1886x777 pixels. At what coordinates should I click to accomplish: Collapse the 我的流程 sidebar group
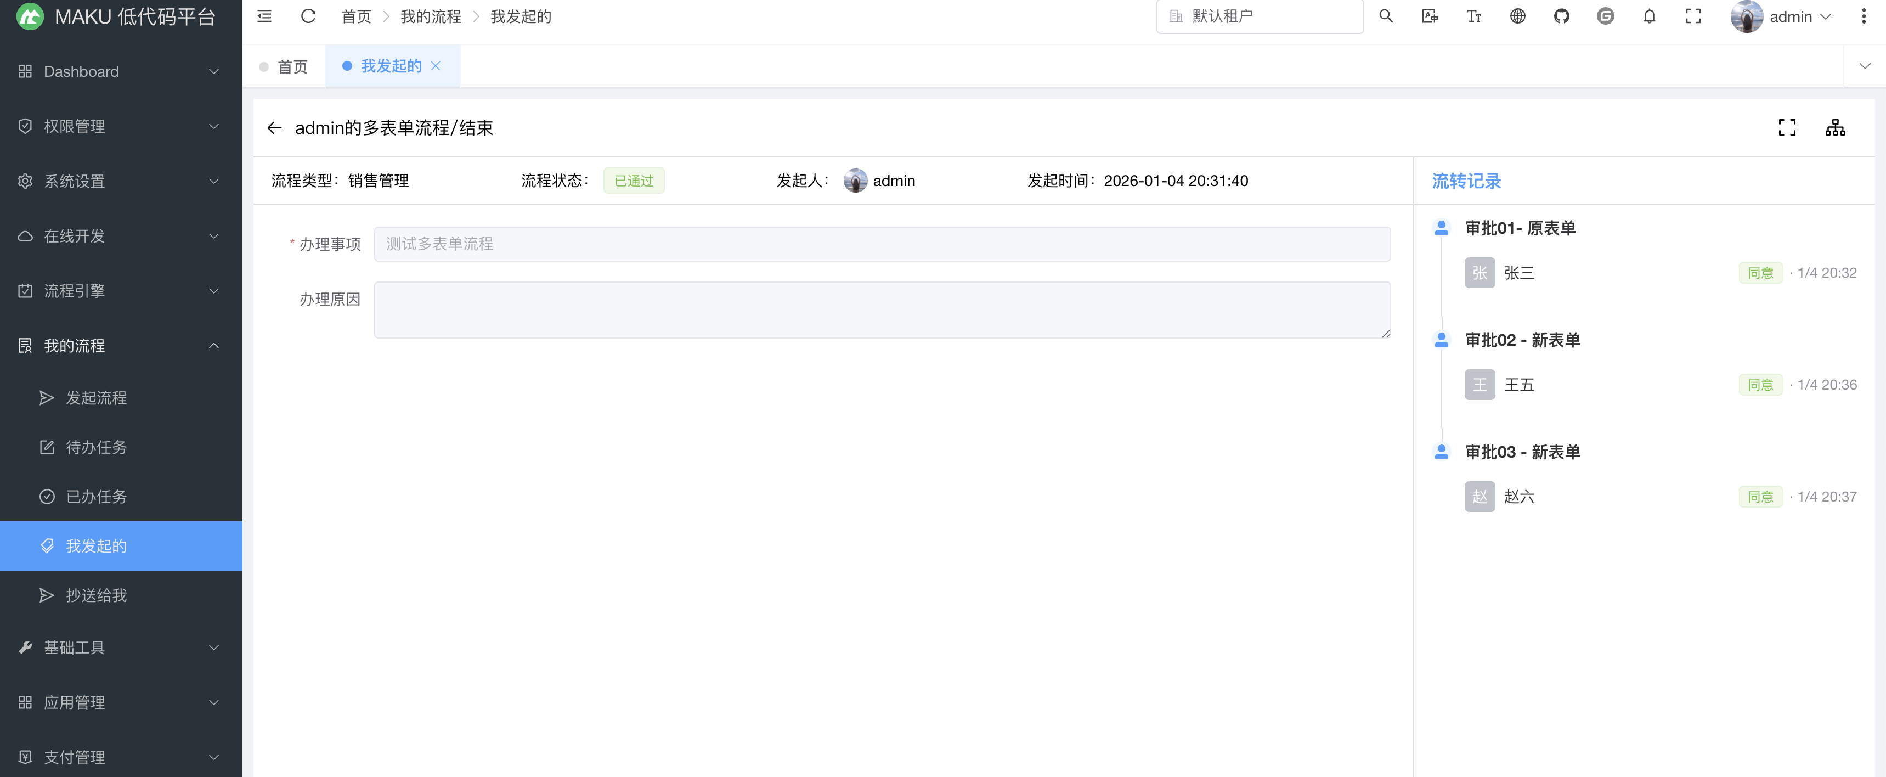tap(121, 346)
